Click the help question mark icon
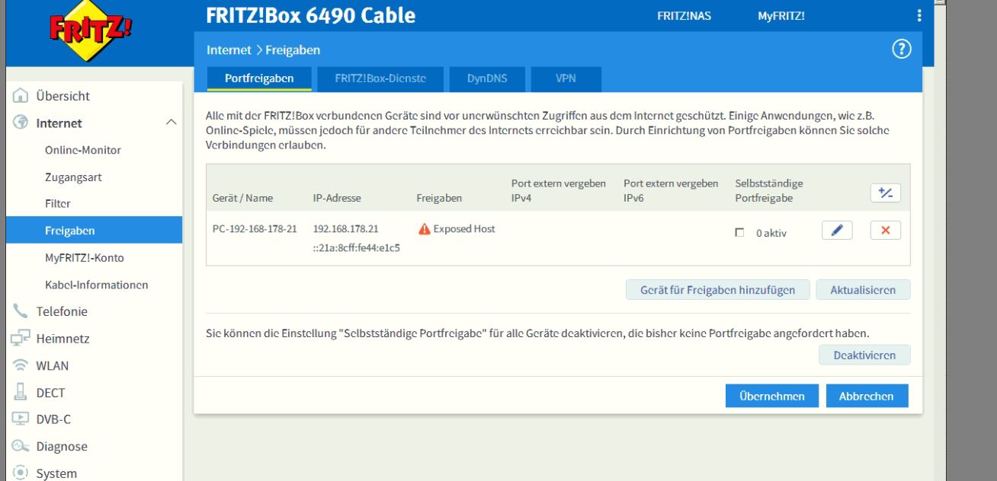 902,49
